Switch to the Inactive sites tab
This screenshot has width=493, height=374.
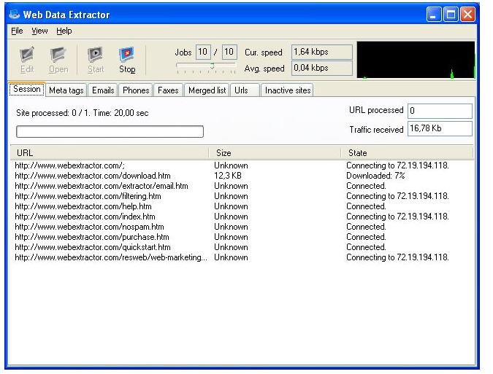tap(287, 90)
